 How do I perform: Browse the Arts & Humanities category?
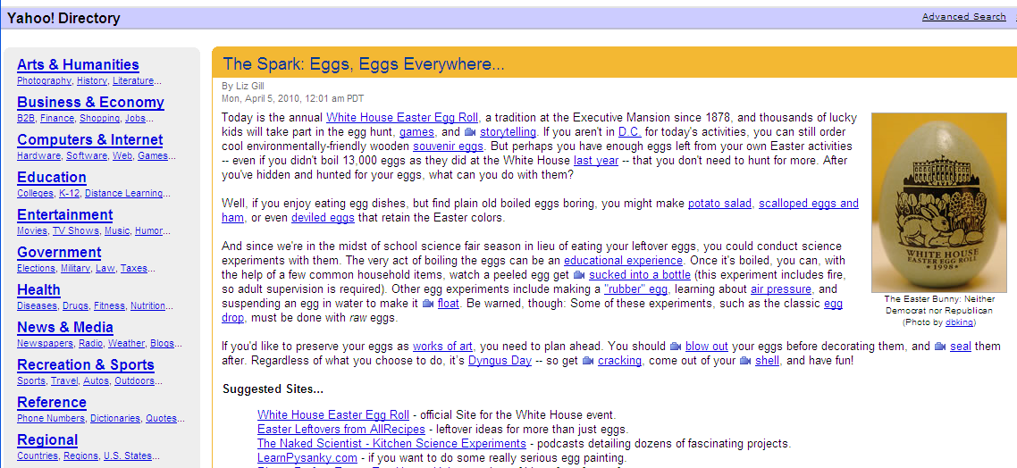point(78,64)
